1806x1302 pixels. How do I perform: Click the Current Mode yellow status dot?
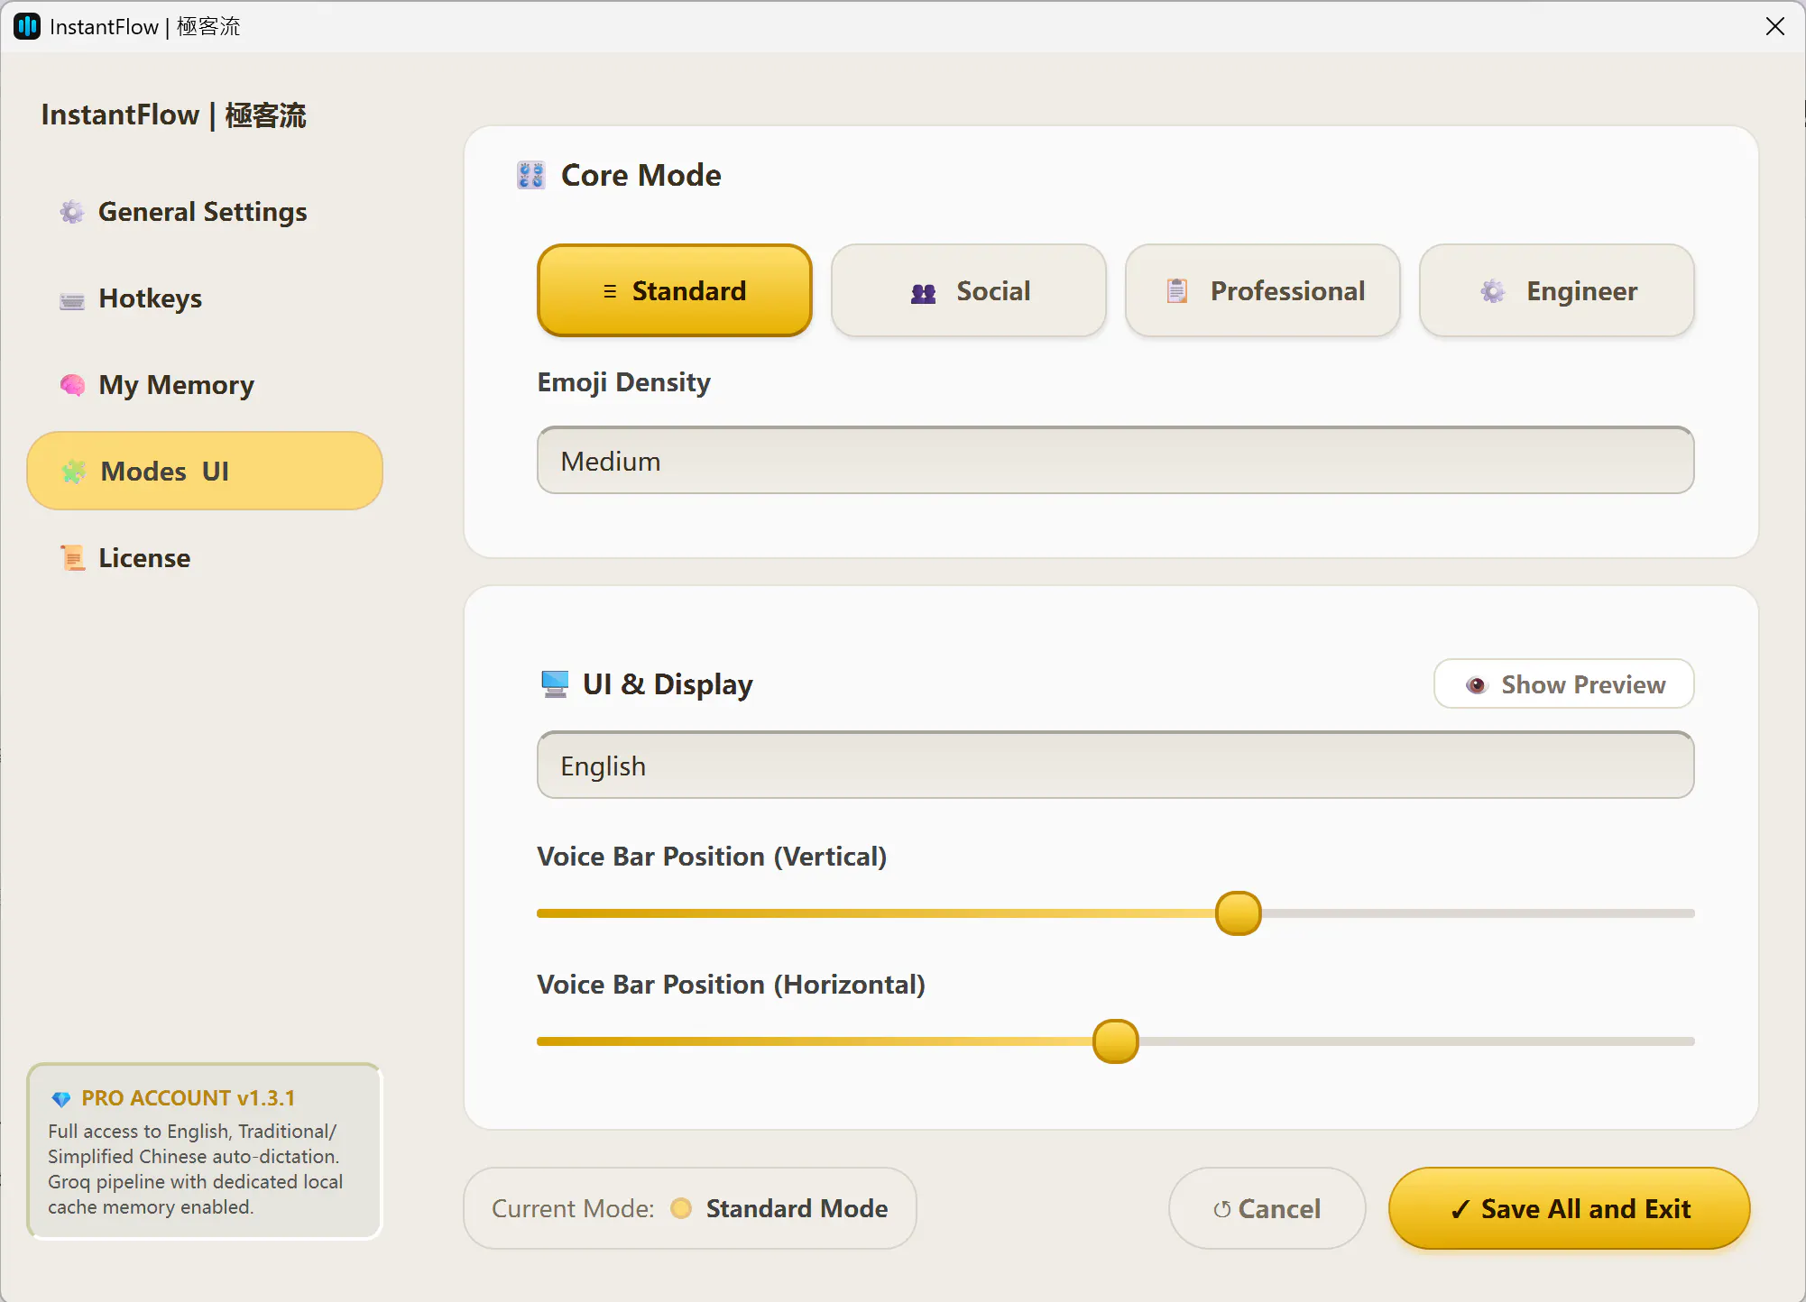[x=681, y=1208]
